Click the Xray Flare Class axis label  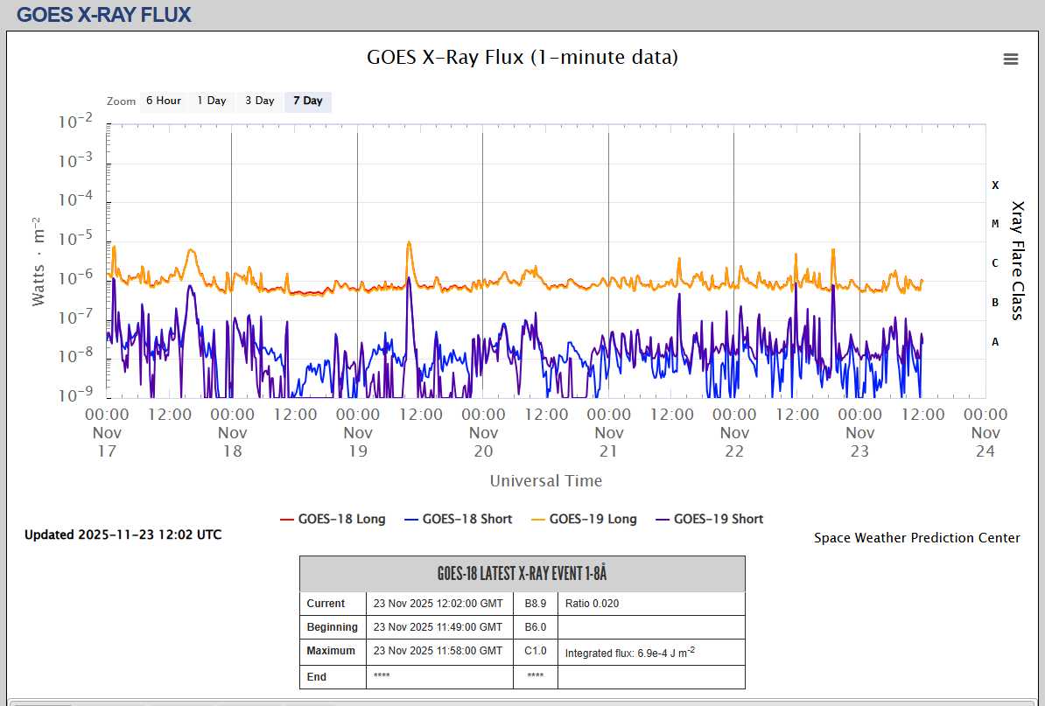[1017, 260]
